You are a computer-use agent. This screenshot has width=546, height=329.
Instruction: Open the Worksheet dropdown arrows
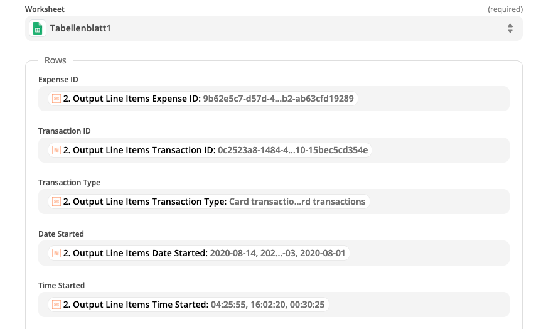click(x=510, y=28)
